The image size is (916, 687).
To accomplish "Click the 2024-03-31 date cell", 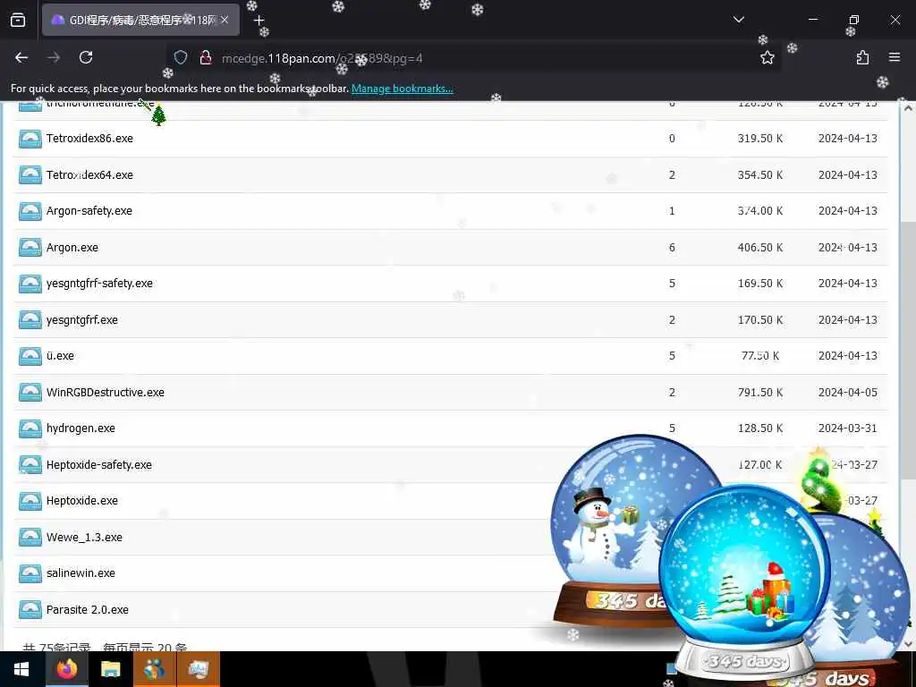I will point(848,428).
